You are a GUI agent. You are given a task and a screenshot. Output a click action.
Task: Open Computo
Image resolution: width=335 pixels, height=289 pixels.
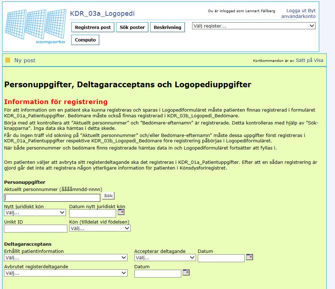pos(85,40)
